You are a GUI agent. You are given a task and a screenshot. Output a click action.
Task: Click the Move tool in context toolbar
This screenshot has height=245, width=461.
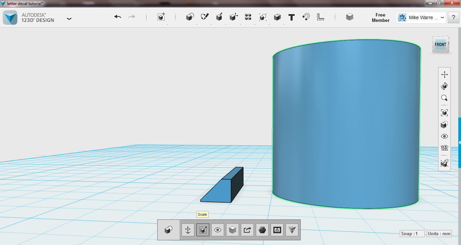tap(188, 230)
